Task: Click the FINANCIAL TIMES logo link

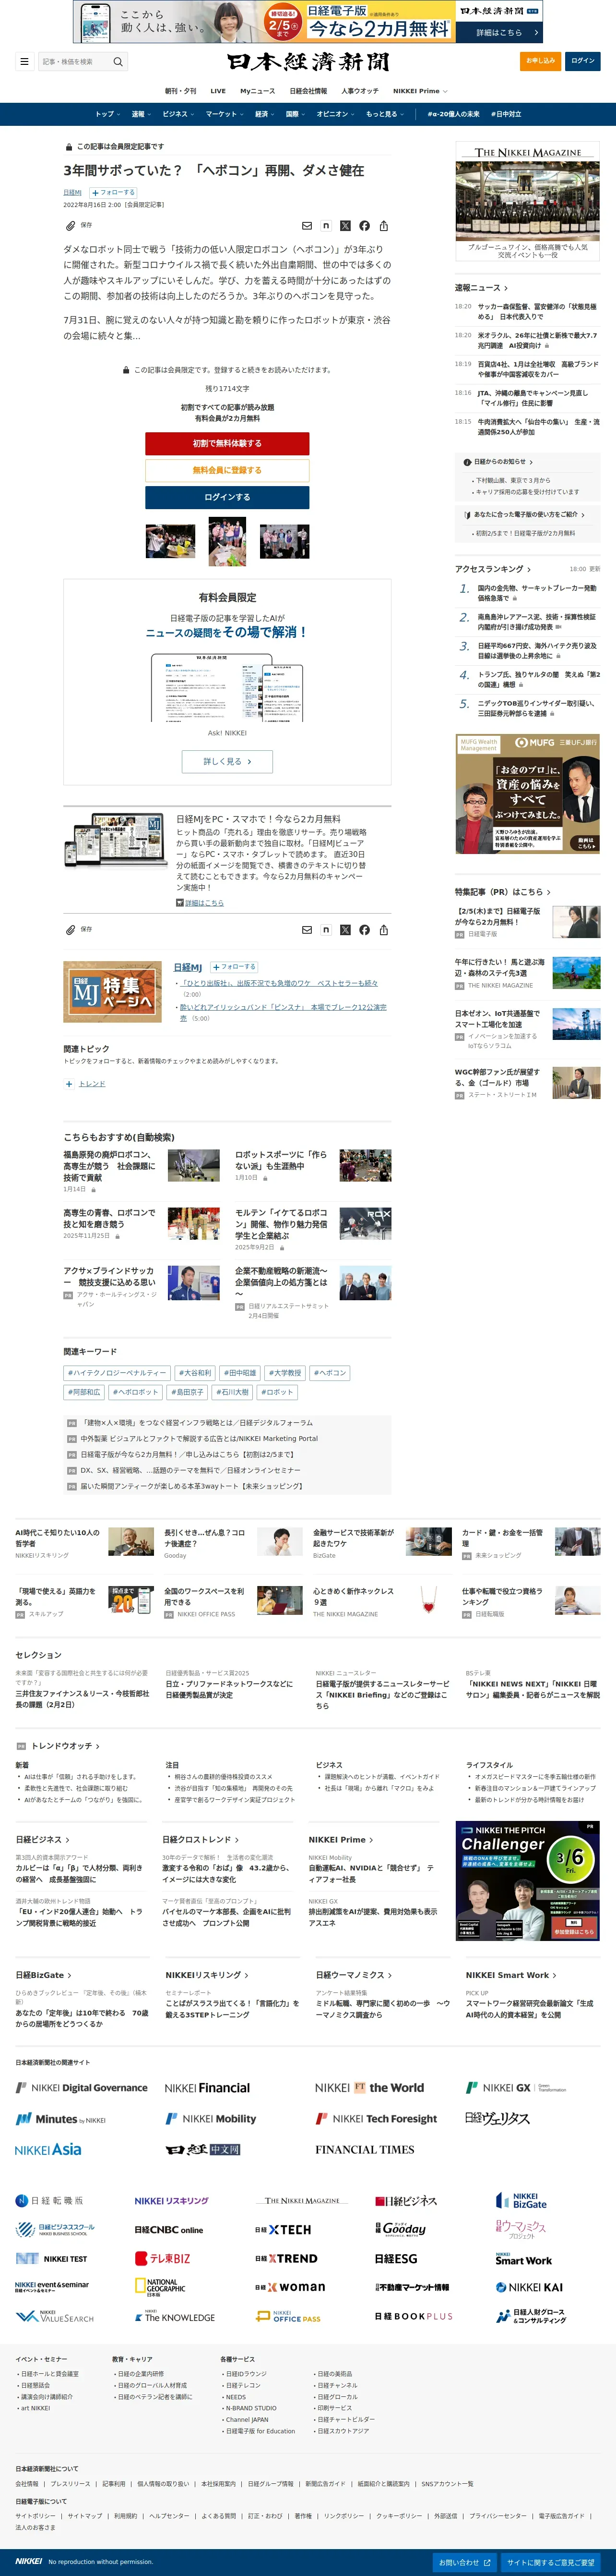Action: coord(365,2149)
